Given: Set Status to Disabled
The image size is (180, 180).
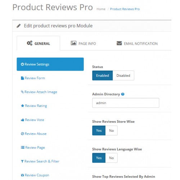Looking at the screenshot, I should (123, 76).
